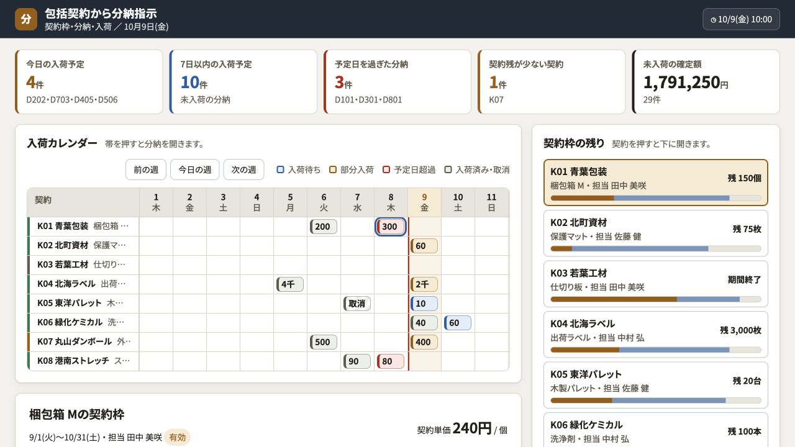The height and width of the screenshot is (447, 795).
Task: Expand the K05 東洋パレット contract card
Action: [x=656, y=385]
